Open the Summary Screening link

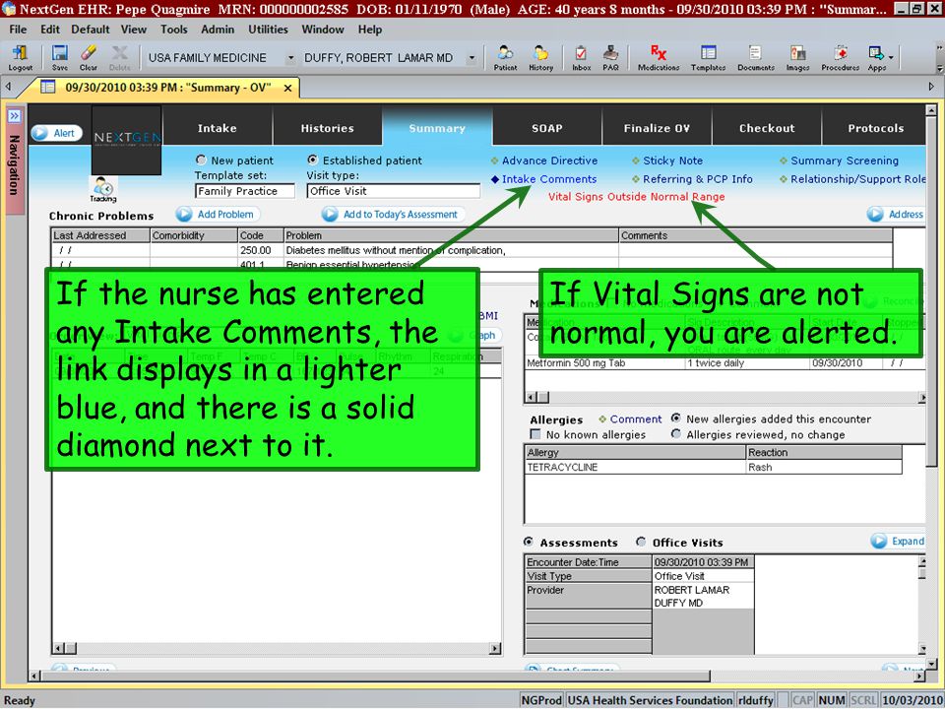[x=845, y=161]
